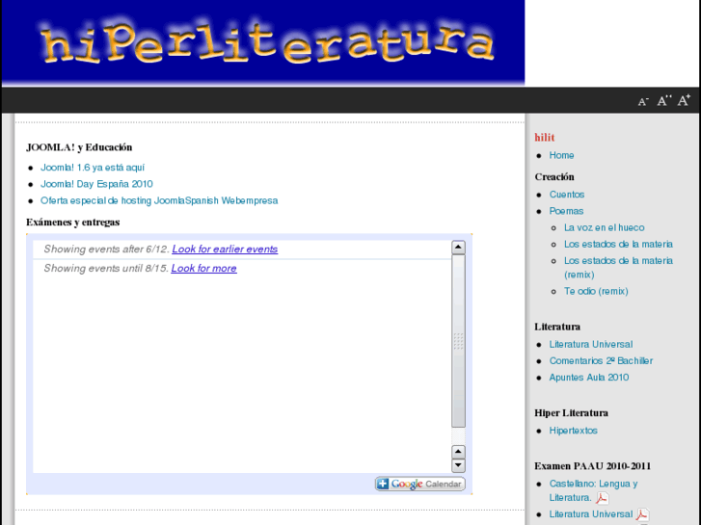The image size is (701, 525).
Task: Click the calendar scrollbar thumb
Action: tap(458, 341)
